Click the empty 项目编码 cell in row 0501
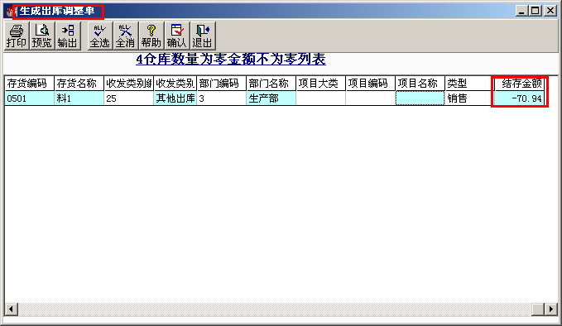The height and width of the screenshot is (326, 562). tap(370, 98)
